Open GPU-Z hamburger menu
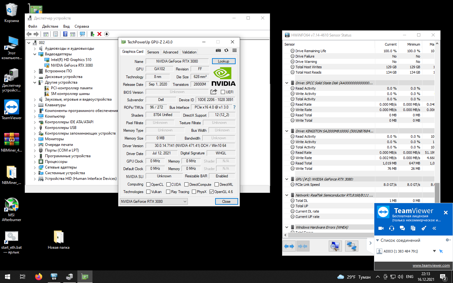This screenshot has height=283, width=453. tap(234, 50)
